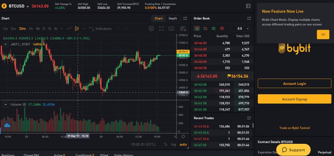Click the cloud icon on the volume pane
The width and height of the screenshot is (334, 156).
pyautogui.click(x=7, y=125)
